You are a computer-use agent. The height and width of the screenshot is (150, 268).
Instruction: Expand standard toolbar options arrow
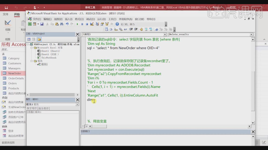166,24
